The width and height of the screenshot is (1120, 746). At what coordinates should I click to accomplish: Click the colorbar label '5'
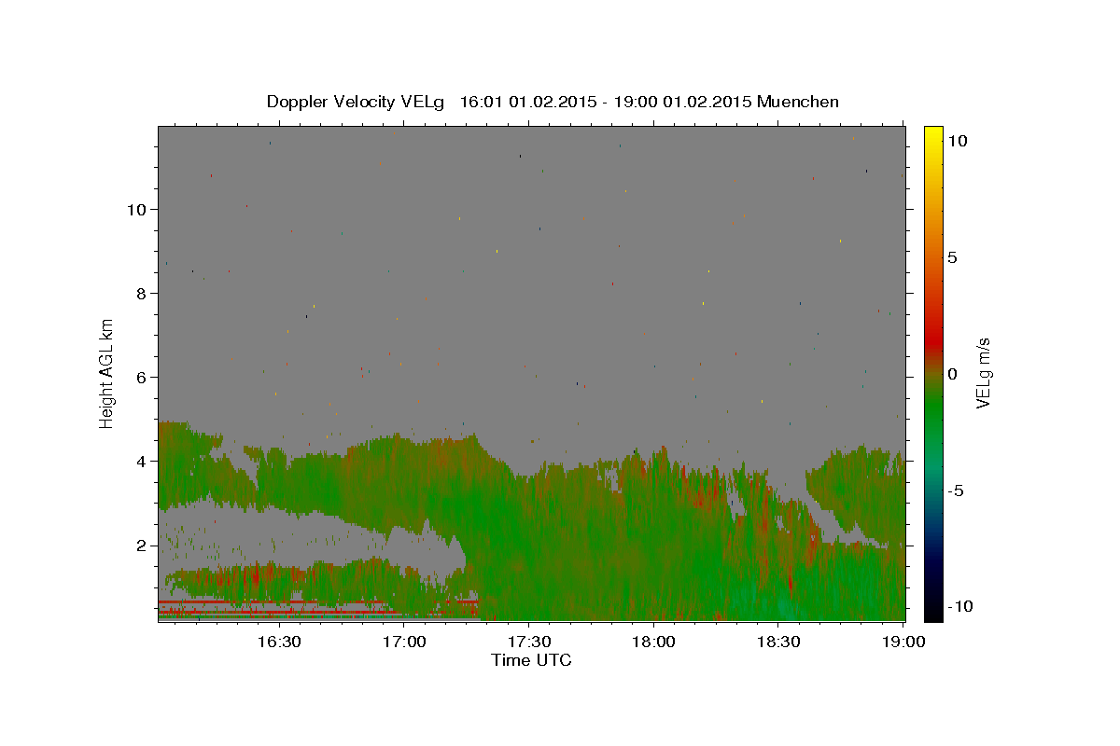tap(952, 257)
